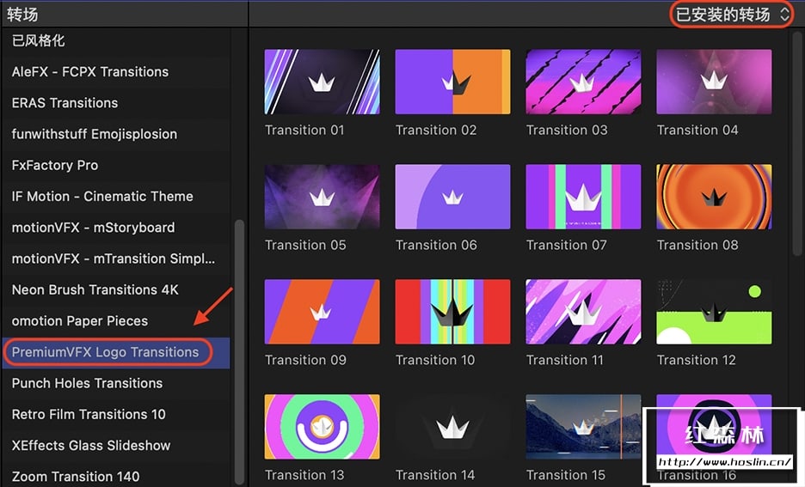
Task: Click the Transition 09 label
Action: coord(305,360)
